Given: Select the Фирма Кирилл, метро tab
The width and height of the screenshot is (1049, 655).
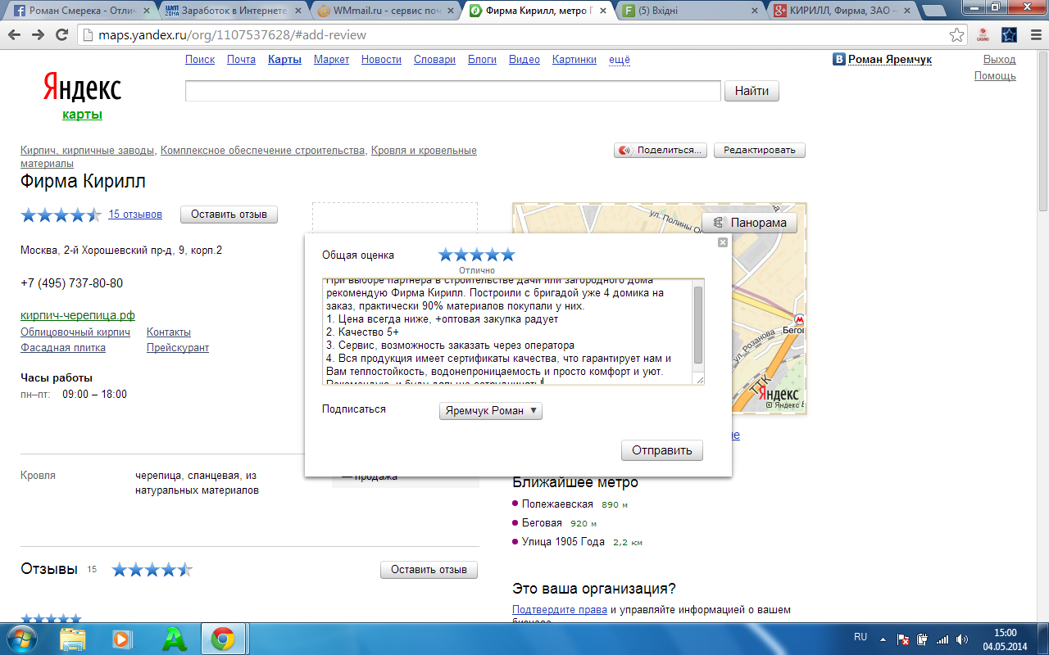Looking at the screenshot, I should tap(537, 11).
